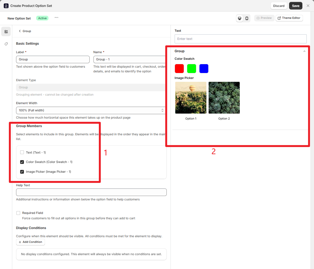314x269 pixels.
Task: Select the green color swatch
Action: coord(192,69)
